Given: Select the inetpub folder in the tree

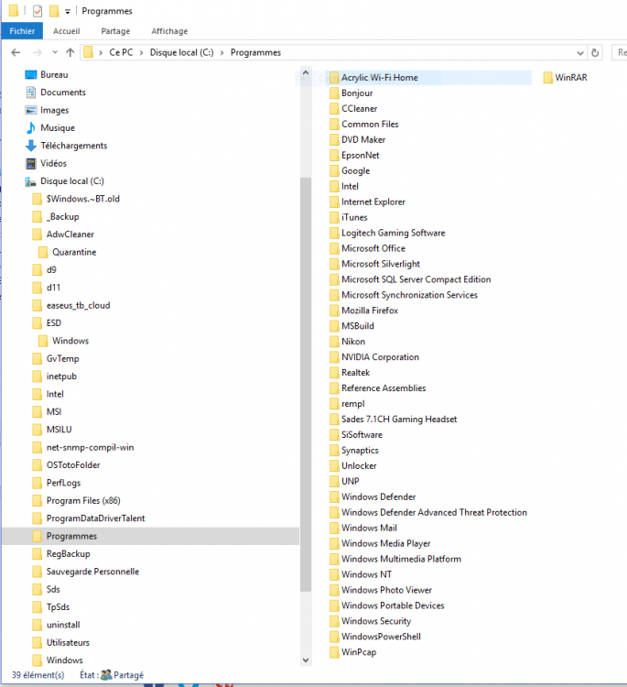Looking at the screenshot, I should click(x=61, y=376).
